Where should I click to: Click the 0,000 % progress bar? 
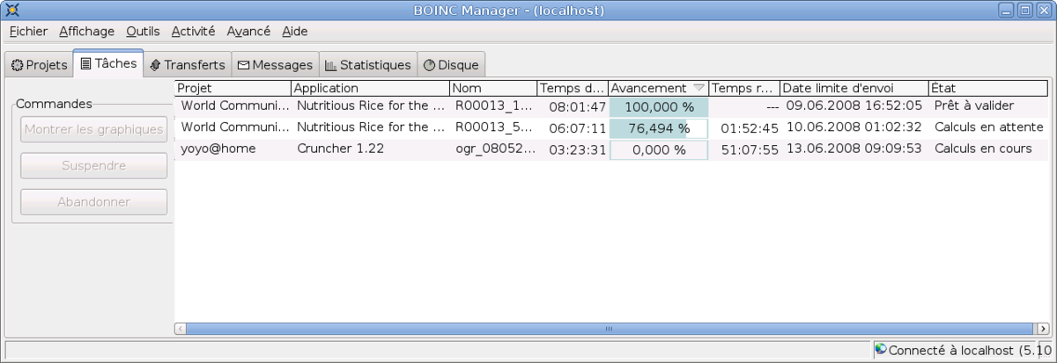click(x=659, y=149)
